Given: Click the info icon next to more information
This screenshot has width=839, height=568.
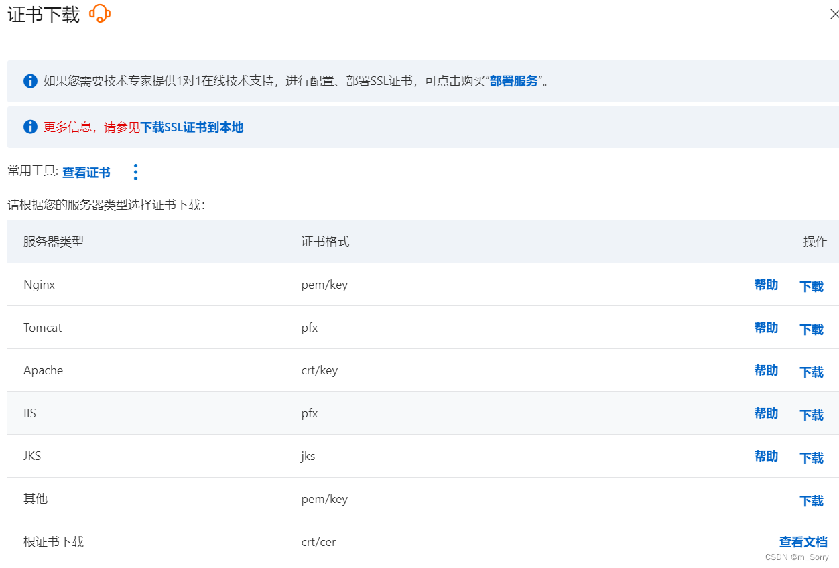Looking at the screenshot, I should [x=30, y=127].
